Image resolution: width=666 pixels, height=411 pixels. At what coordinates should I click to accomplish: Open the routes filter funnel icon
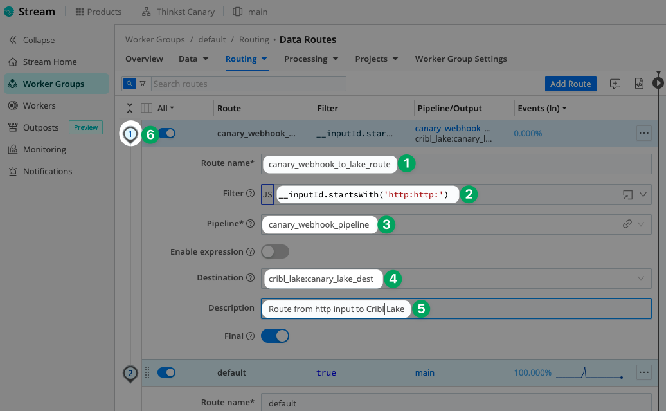143,84
